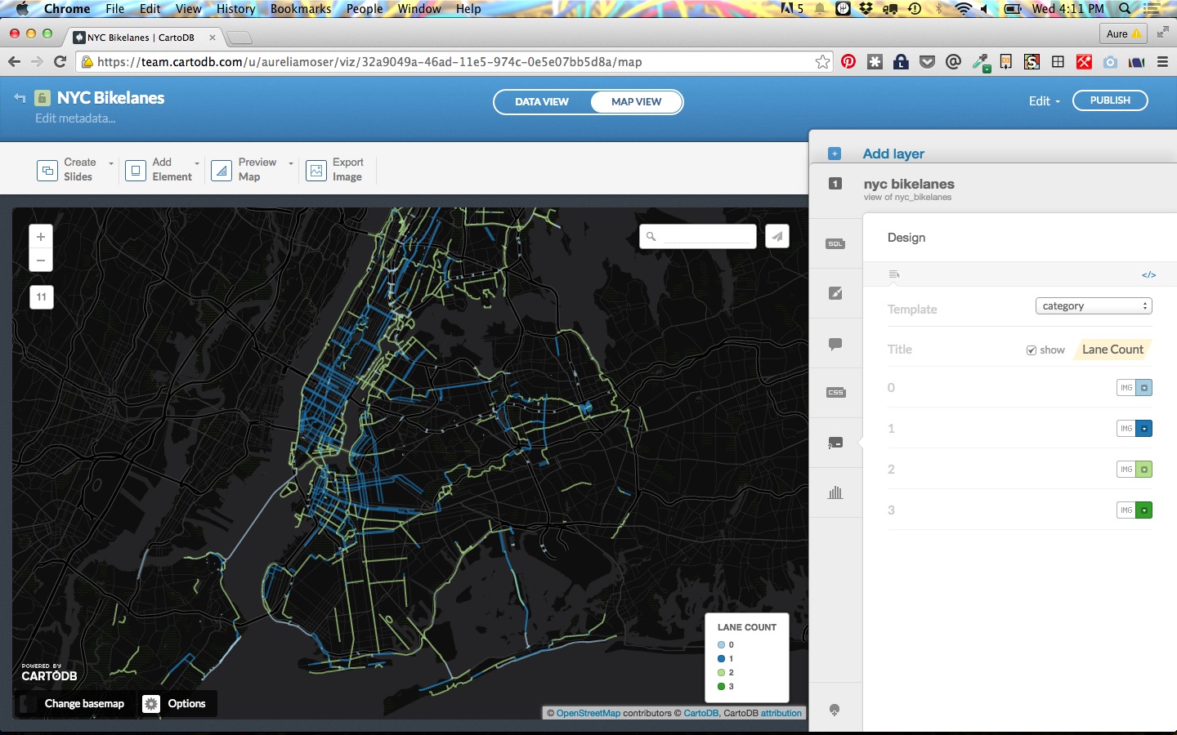1177x735 pixels.
Task: Zoom in the map with plus button
Action: click(41, 237)
